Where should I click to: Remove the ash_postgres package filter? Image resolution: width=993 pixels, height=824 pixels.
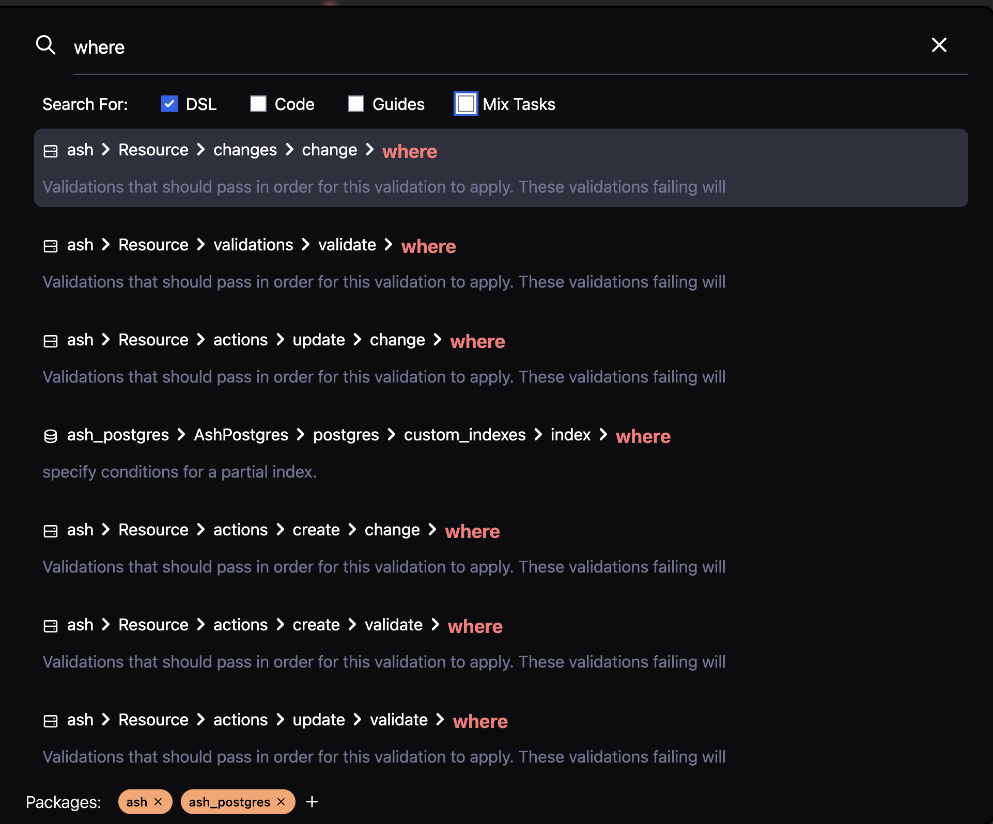(x=281, y=802)
